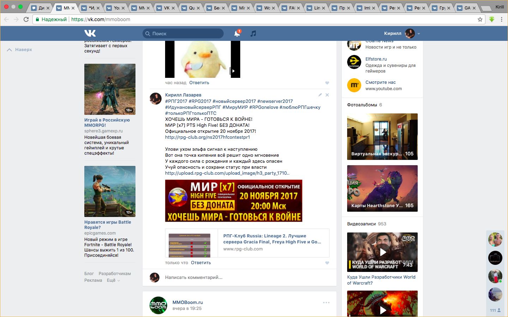Open the Elfstore.ru link
This screenshot has width=508, height=317.
(x=376, y=59)
